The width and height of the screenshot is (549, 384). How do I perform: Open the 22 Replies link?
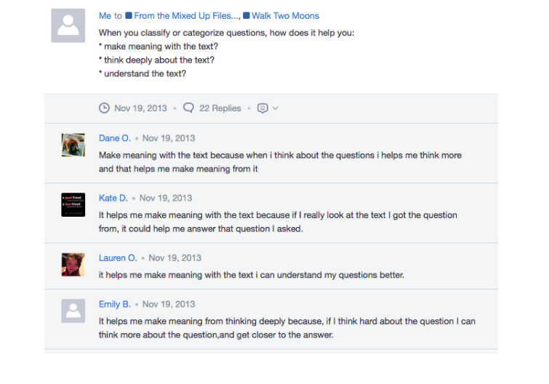click(x=220, y=108)
